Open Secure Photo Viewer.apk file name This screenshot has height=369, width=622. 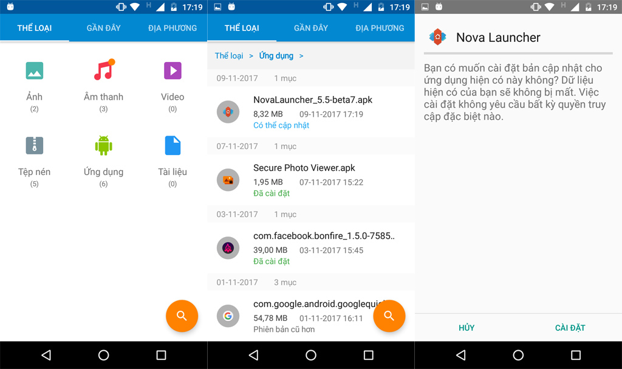pyautogui.click(x=304, y=168)
